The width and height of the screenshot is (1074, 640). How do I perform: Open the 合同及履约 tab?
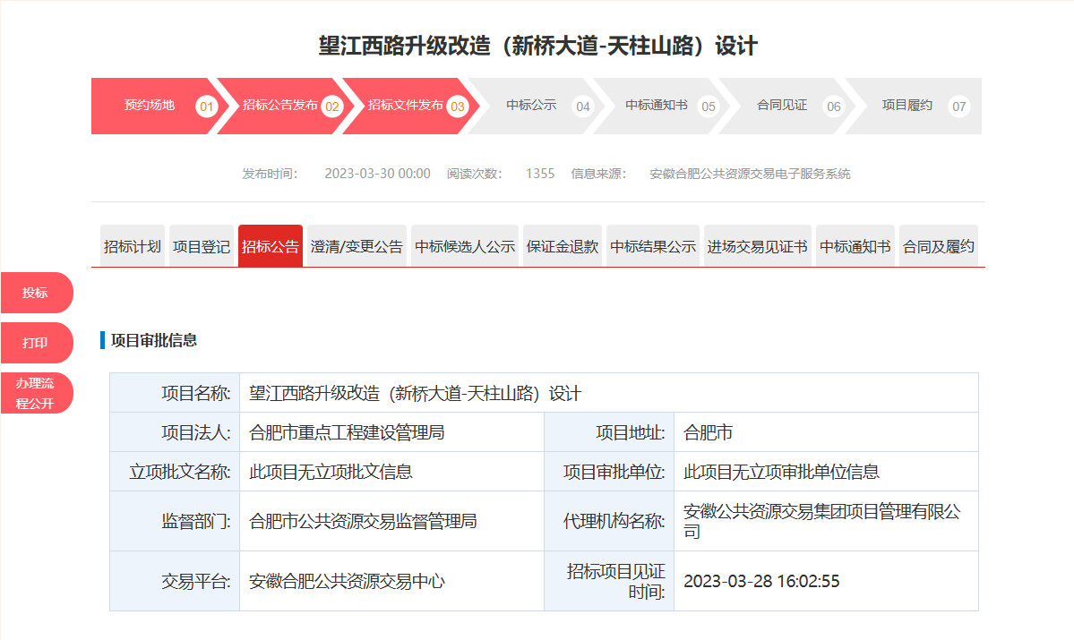pyautogui.click(x=939, y=246)
